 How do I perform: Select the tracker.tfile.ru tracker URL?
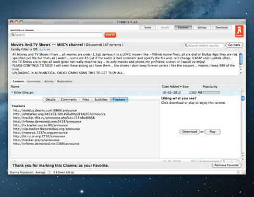click(x=54, y=118)
